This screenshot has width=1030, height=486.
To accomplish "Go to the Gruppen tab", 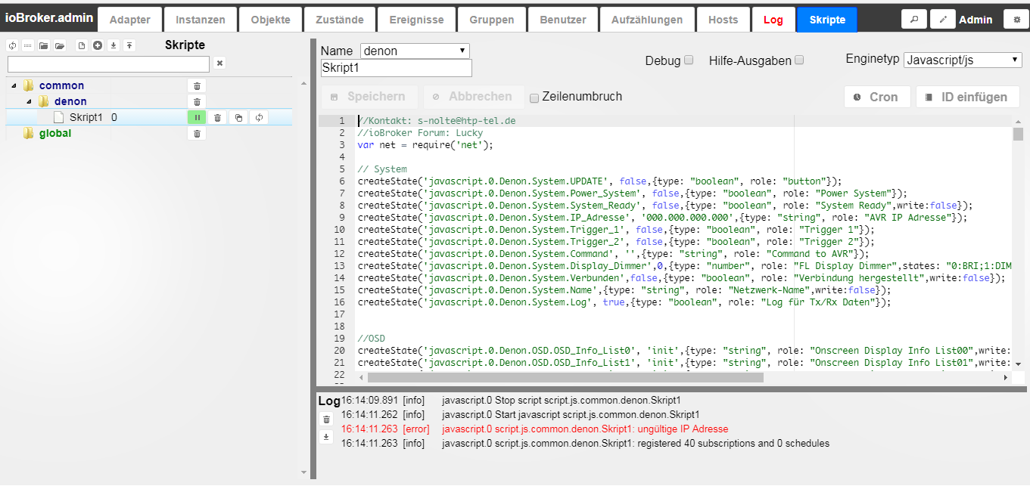I will click(491, 20).
